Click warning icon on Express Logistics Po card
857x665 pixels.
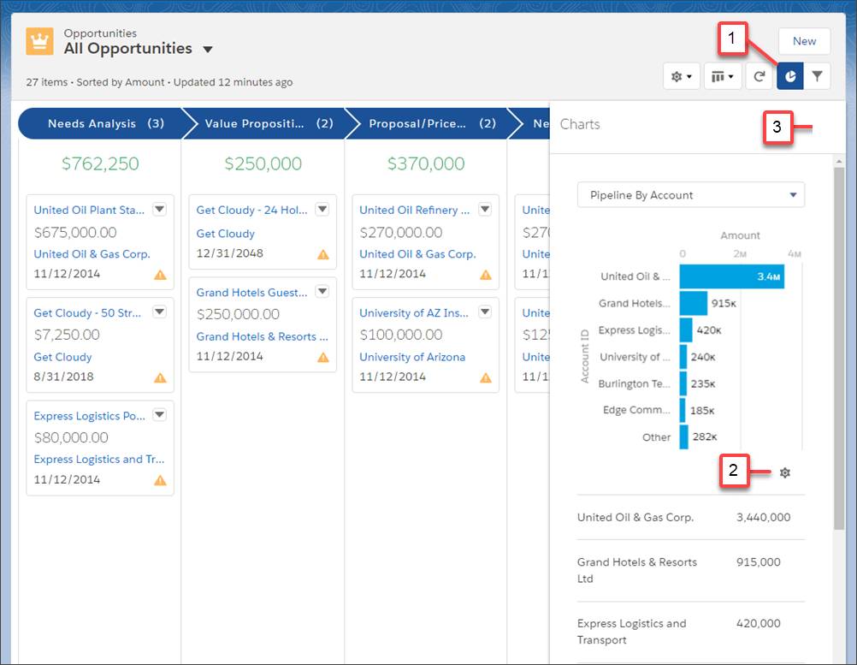pyautogui.click(x=160, y=480)
